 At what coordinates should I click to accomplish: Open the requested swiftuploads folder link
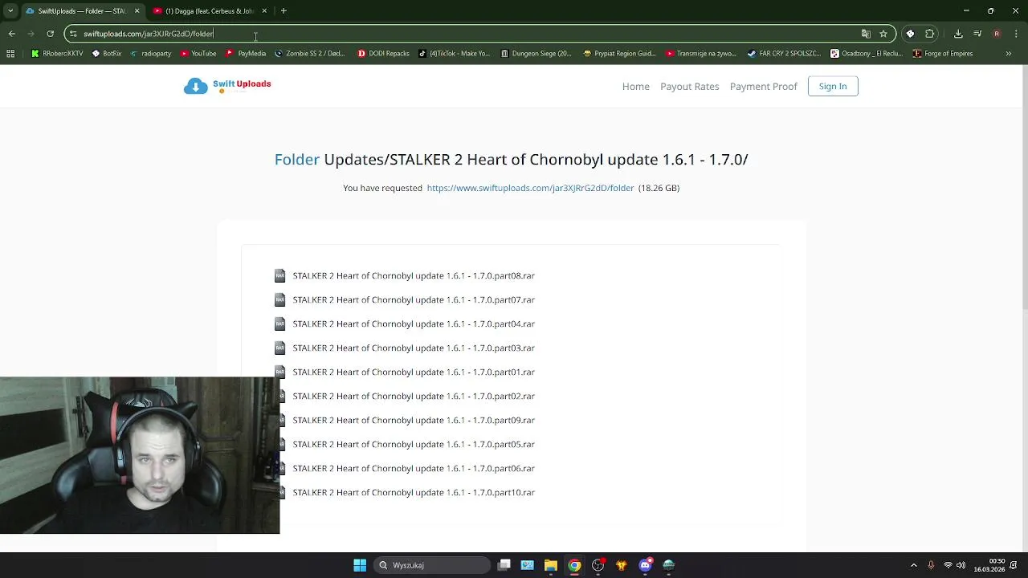[530, 188]
